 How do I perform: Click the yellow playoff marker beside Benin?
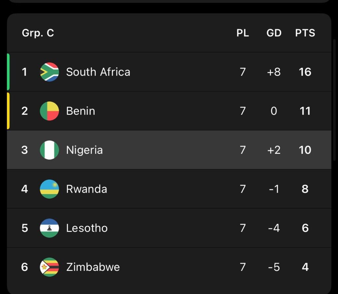[x=8, y=111]
